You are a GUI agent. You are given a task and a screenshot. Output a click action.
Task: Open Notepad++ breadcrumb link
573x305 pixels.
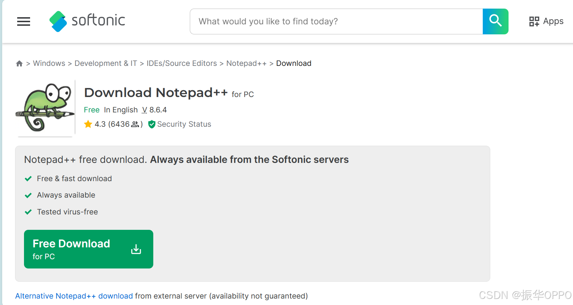tap(246, 63)
